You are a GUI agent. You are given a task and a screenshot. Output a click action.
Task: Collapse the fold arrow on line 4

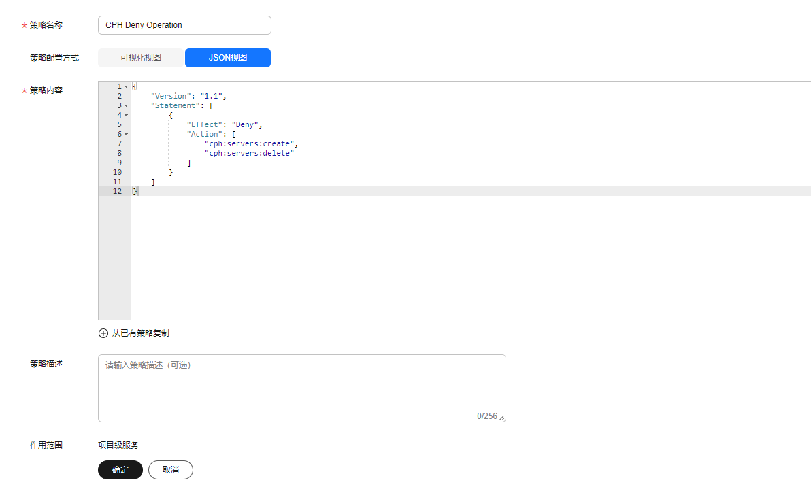tap(126, 115)
